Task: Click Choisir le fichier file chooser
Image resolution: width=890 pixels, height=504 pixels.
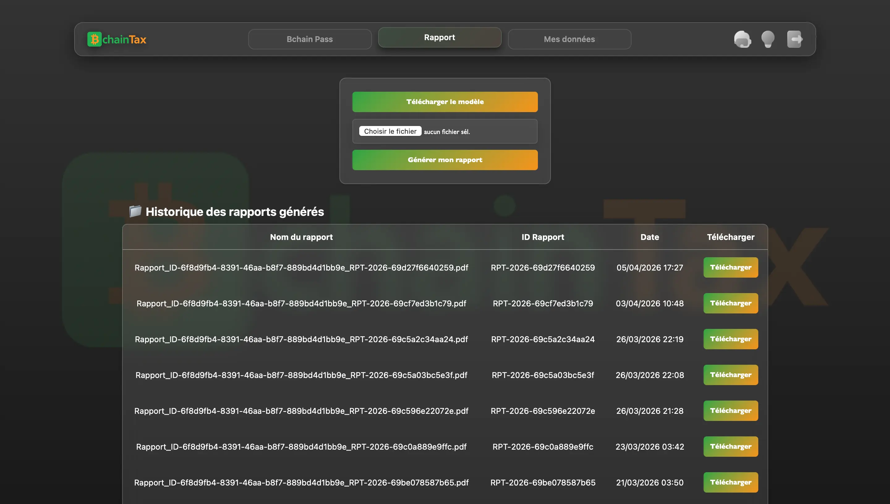Action: click(390, 131)
